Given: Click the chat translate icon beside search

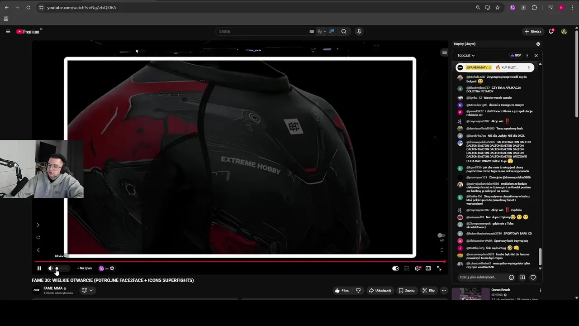Looking at the screenshot, I should (332, 31).
